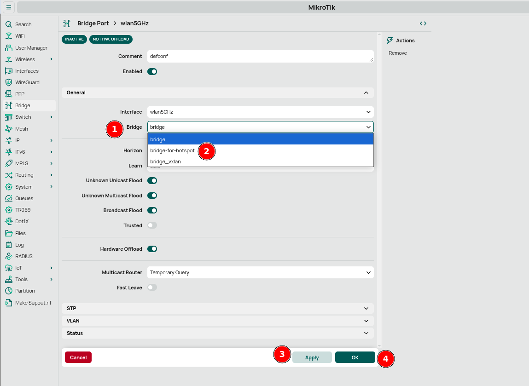Click the Cancel button
529x386 pixels.
[78, 357]
